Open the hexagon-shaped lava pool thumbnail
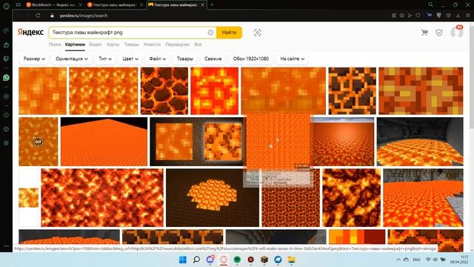This screenshot has height=267, width=474. pyautogui.click(x=213, y=198)
